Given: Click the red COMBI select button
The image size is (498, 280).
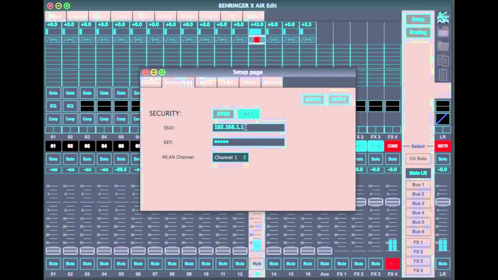Looking at the screenshot, I should (393, 146).
